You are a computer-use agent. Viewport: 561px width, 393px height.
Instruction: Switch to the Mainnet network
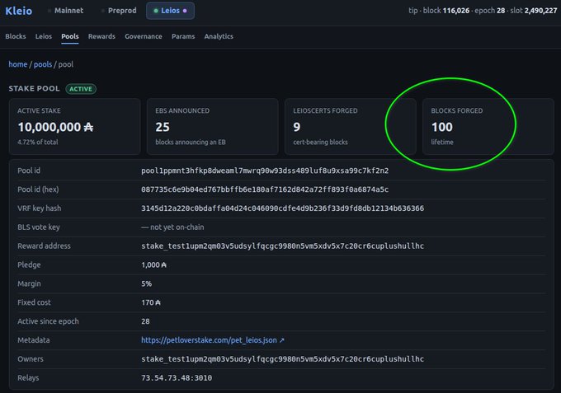(66, 11)
